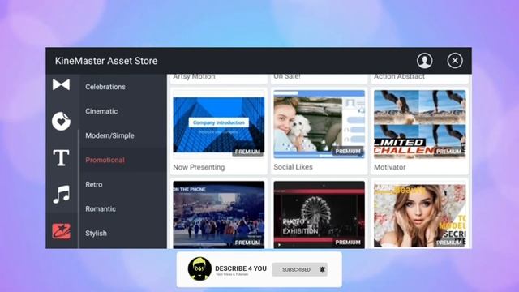Open the Photo Exhibition ferris wheel asset
Viewport: 519px width, 292px height.
319,214
